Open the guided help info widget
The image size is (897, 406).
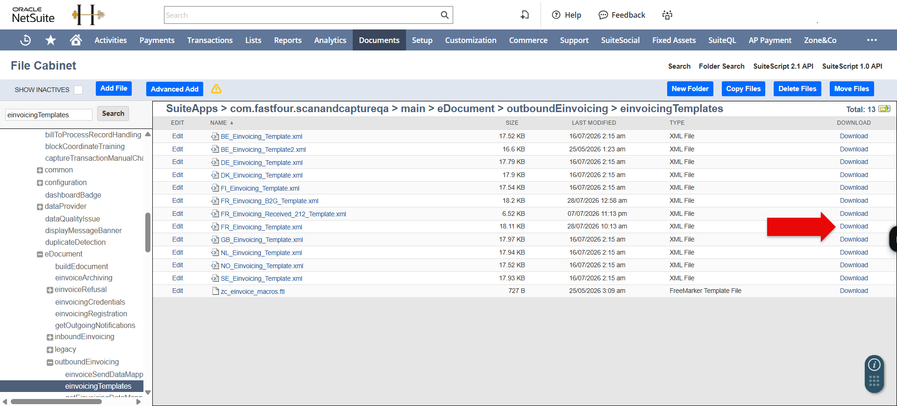point(874,365)
